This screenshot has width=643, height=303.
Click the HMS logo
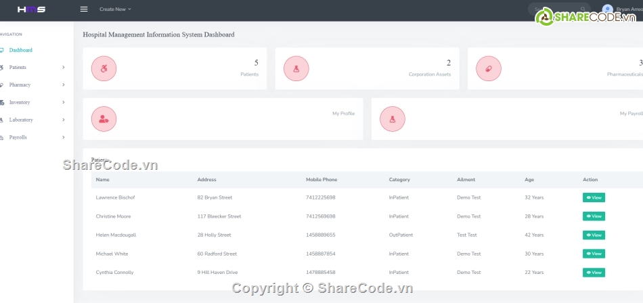(x=32, y=9)
